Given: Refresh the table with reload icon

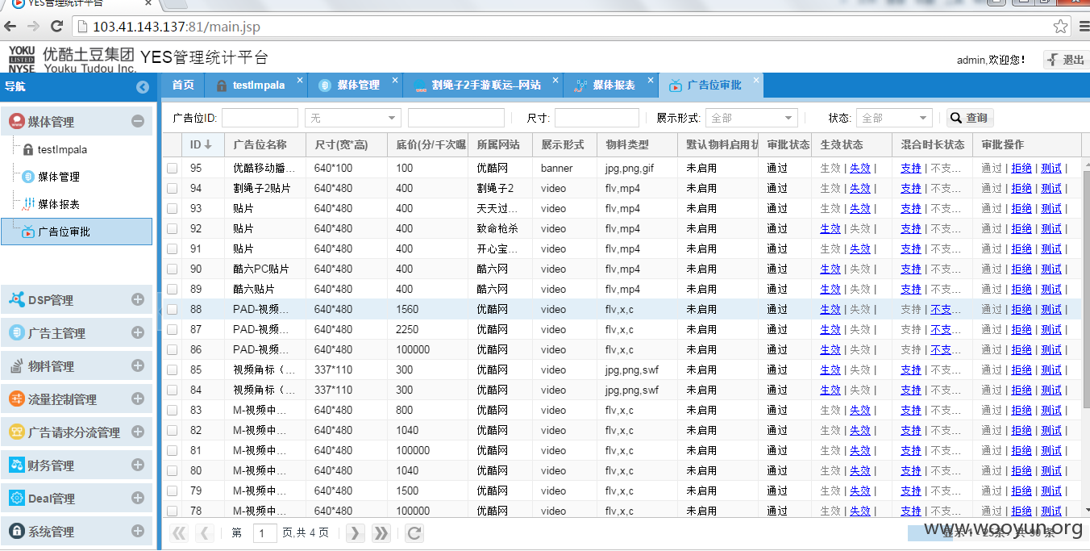Looking at the screenshot, I should tap(414, 532).
